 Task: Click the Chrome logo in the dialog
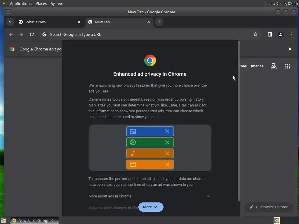[x=150, y=60]
